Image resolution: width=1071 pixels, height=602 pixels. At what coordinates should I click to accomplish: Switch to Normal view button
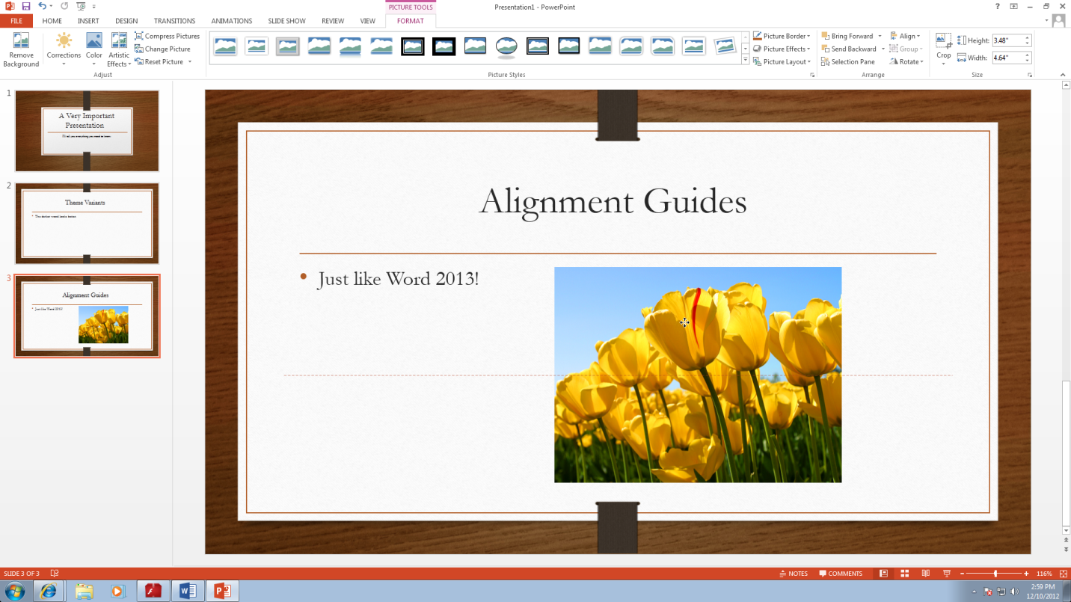pyautogui.click(x=883, y=574)
